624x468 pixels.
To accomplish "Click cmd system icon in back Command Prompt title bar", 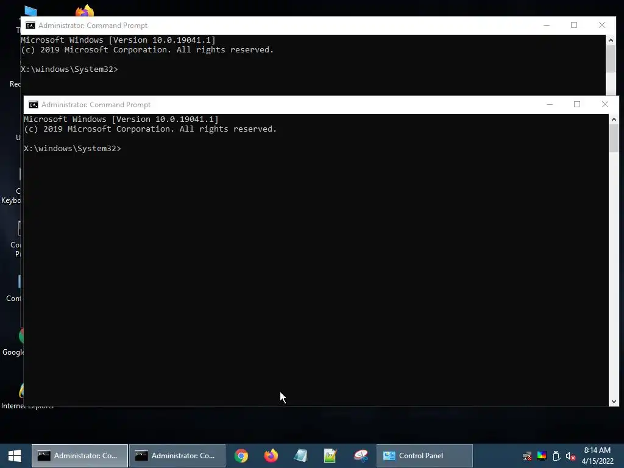I will coord(30,26).
